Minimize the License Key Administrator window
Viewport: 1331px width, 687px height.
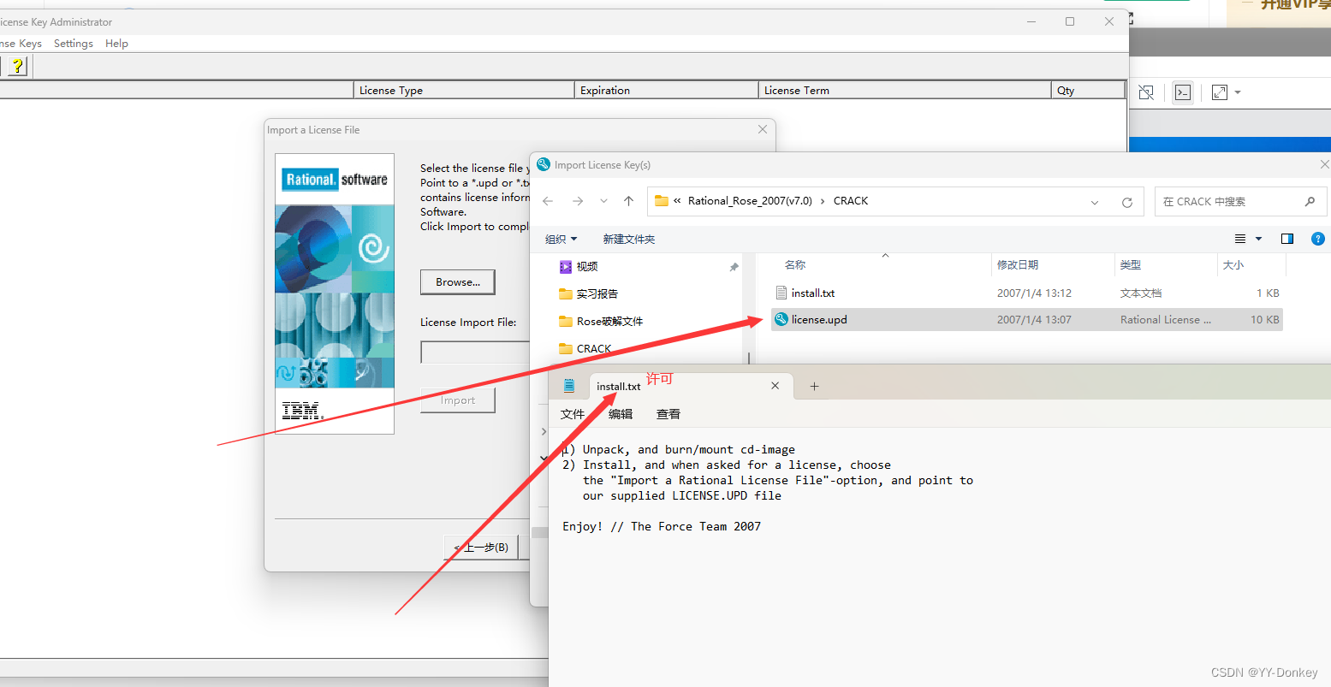pos(1031,21)
